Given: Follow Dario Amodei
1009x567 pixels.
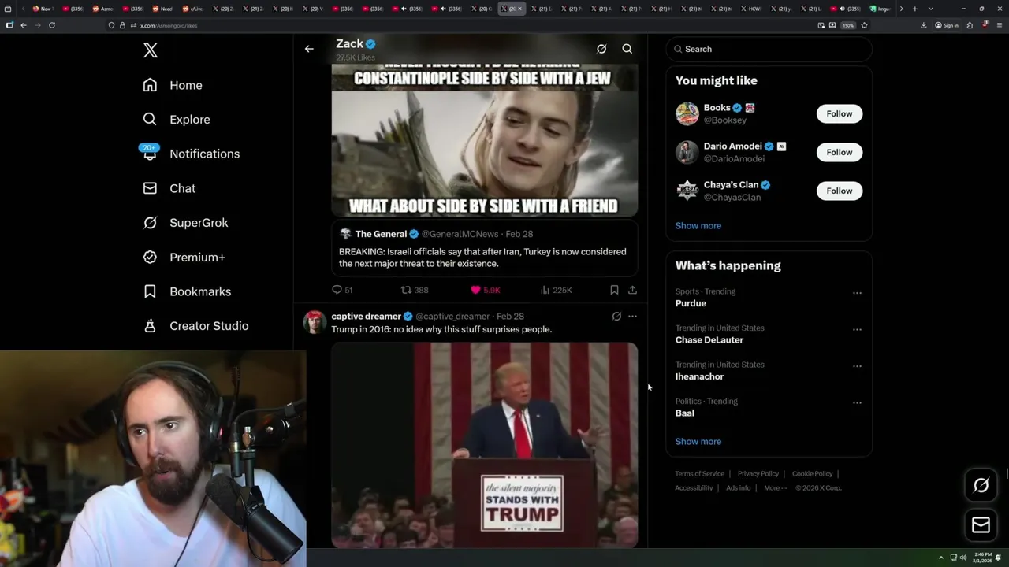Looking at the screenshot, I should [840, 152].
